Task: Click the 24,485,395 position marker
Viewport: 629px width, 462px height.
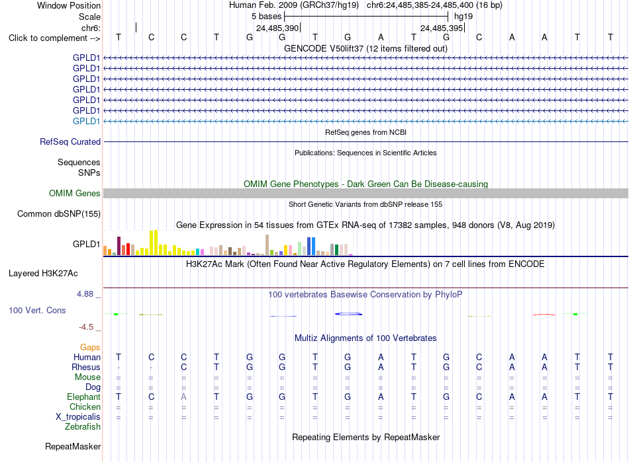Action: 442,28
